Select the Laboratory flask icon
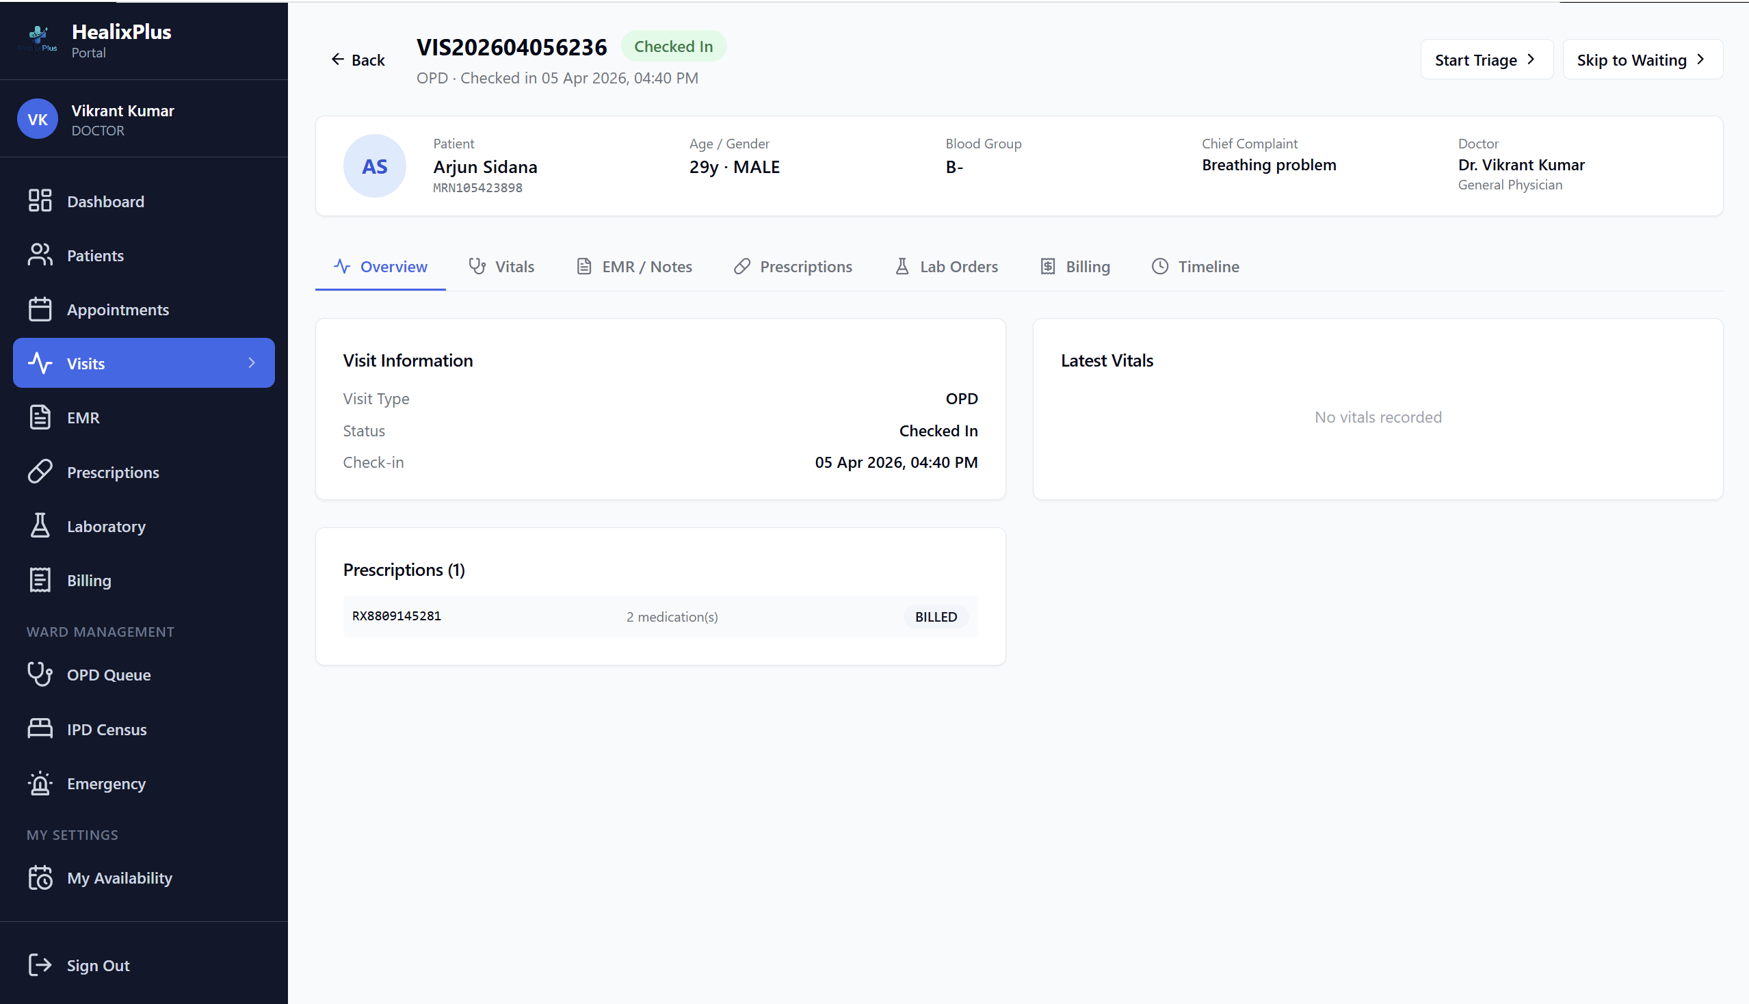Image resolution: width=1749 pixels, height=1004 pixels. [39, 525]
